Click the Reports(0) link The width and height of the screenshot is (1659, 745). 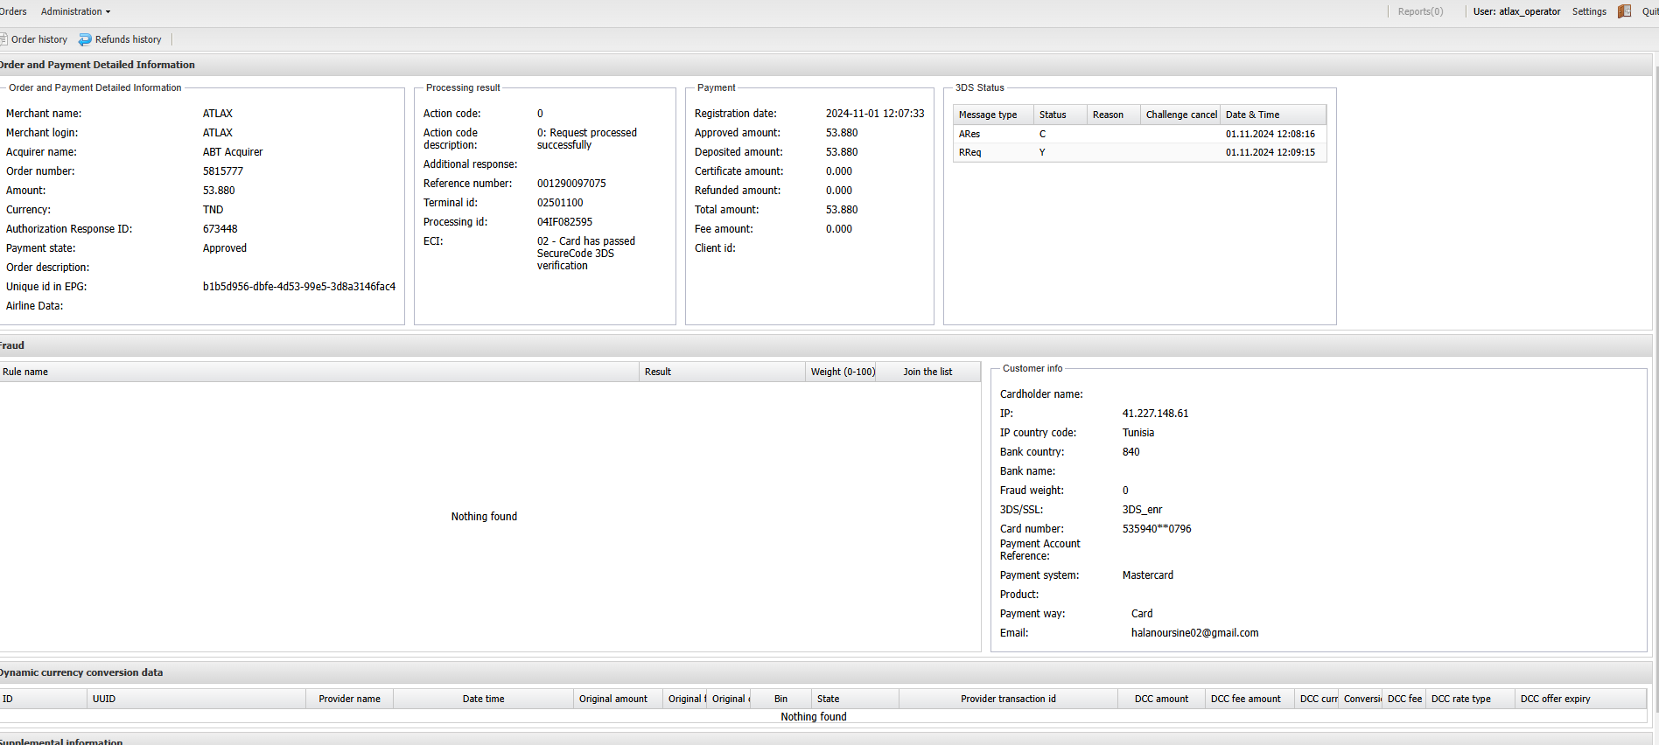(x=1420, y=11)
